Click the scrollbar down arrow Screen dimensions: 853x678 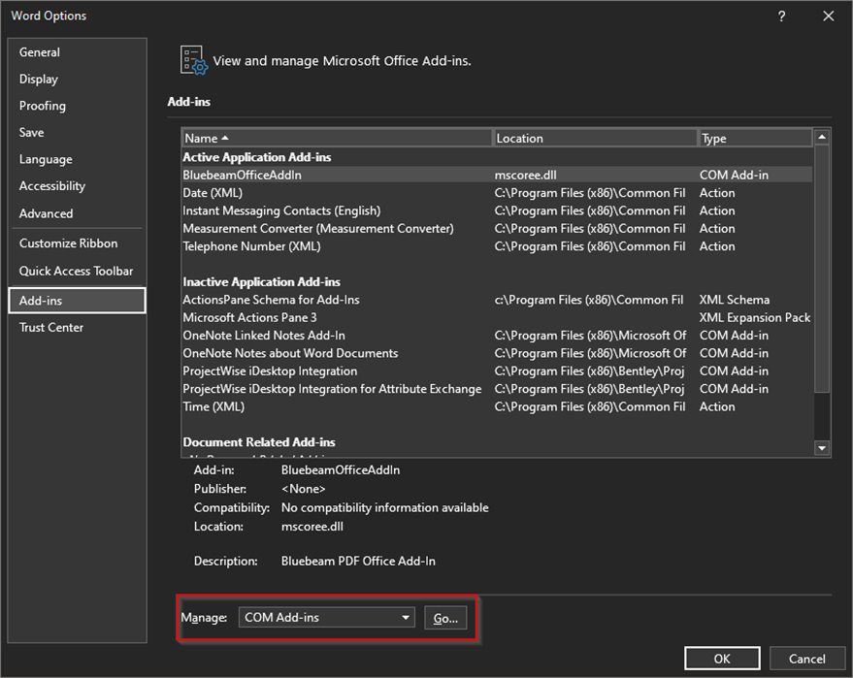[x=821, y=448]
